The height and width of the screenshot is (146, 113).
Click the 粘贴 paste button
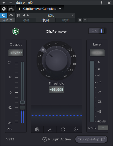pos(65,20)
